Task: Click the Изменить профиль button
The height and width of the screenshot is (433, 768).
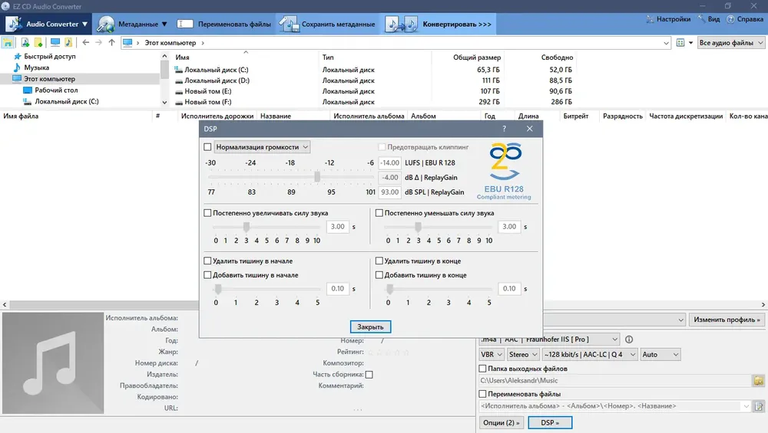Action: click(727, 320)
